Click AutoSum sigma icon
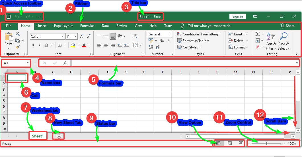 tap(258, 34)
